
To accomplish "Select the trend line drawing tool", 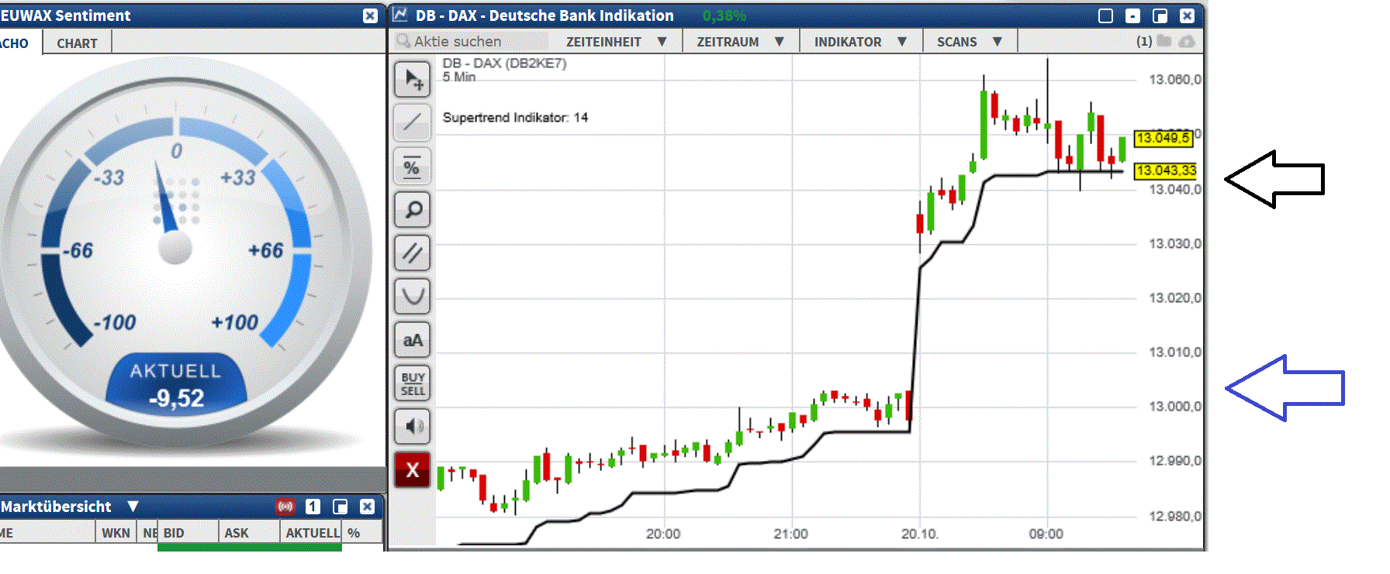I will (413, 122).
